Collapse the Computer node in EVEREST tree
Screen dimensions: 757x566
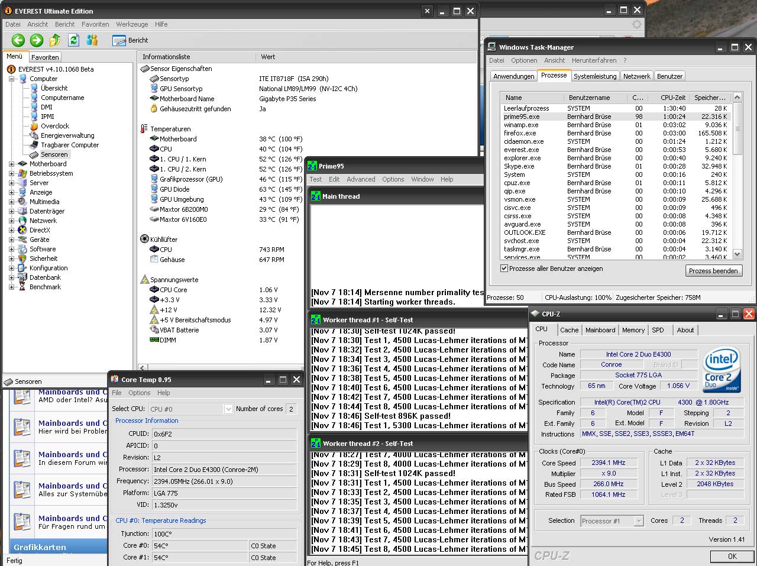[11, 79]
